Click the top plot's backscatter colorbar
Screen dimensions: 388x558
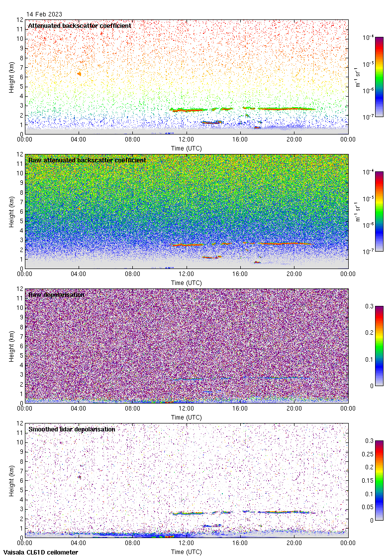click(x=379, y=77)
